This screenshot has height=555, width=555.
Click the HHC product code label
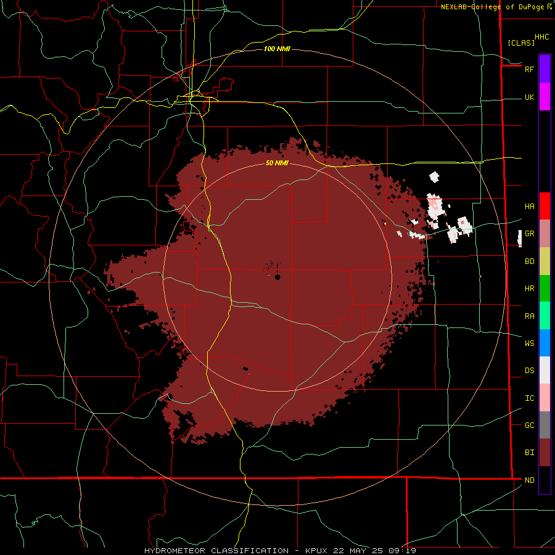click(541, 37)
